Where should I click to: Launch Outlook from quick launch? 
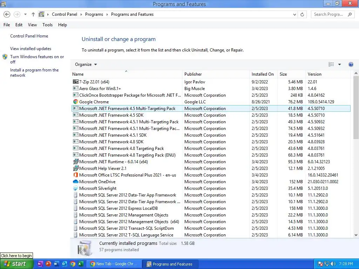[x=65, y=264]
